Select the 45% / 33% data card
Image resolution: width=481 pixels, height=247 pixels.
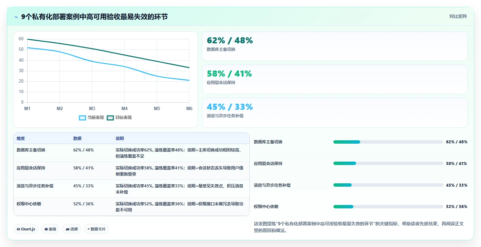(335, 112)
